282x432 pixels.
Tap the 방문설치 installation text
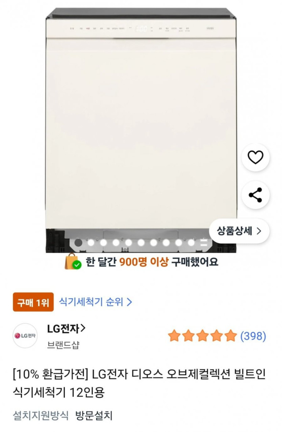click(x=94, y=415)
